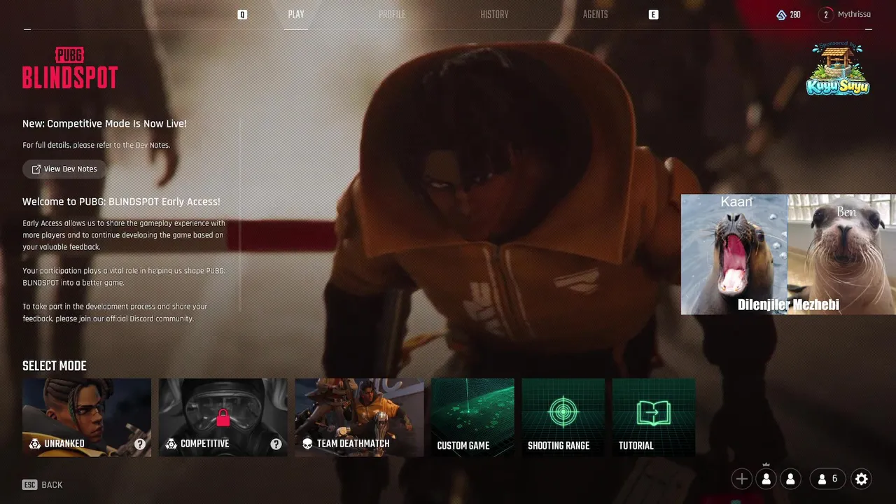Open the settings gear
896x504 pixels.
[862, 479]
